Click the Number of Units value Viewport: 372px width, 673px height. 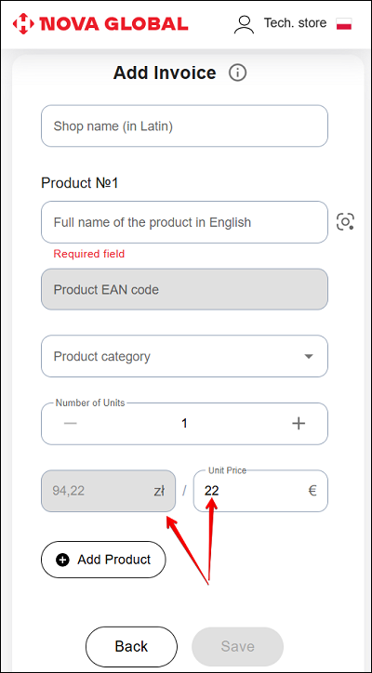(x=184, y=424)
